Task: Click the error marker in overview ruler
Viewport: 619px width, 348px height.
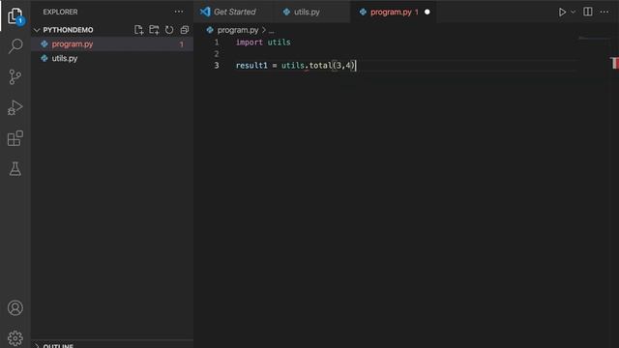Action: [615, 63]
